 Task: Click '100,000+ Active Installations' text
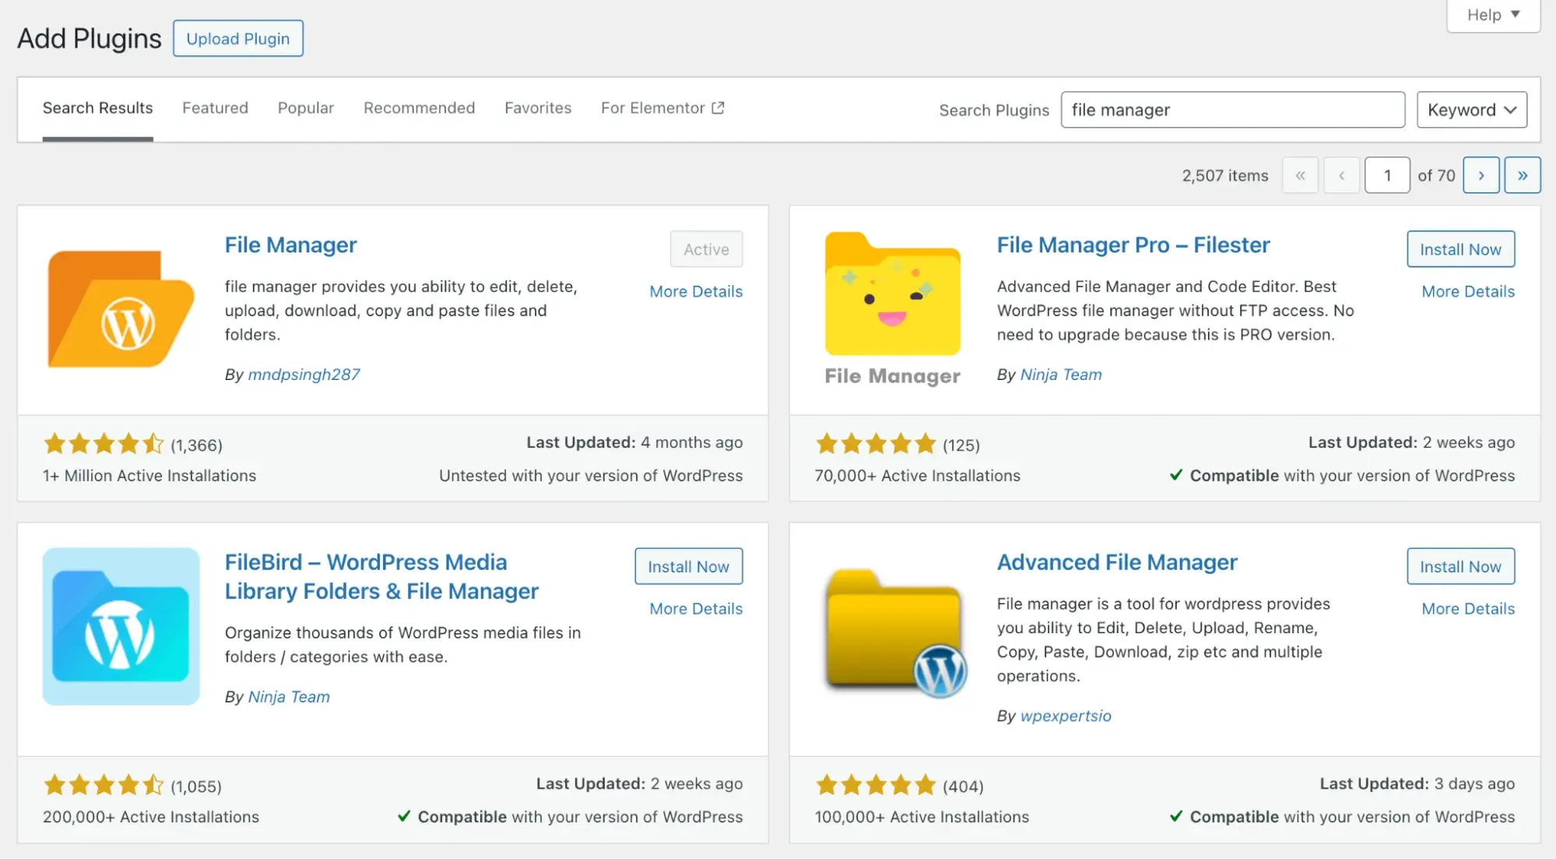[x=922, y=816]
